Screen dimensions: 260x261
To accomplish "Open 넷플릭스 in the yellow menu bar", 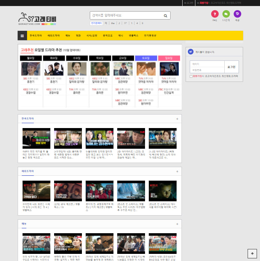I will [134, 36].
